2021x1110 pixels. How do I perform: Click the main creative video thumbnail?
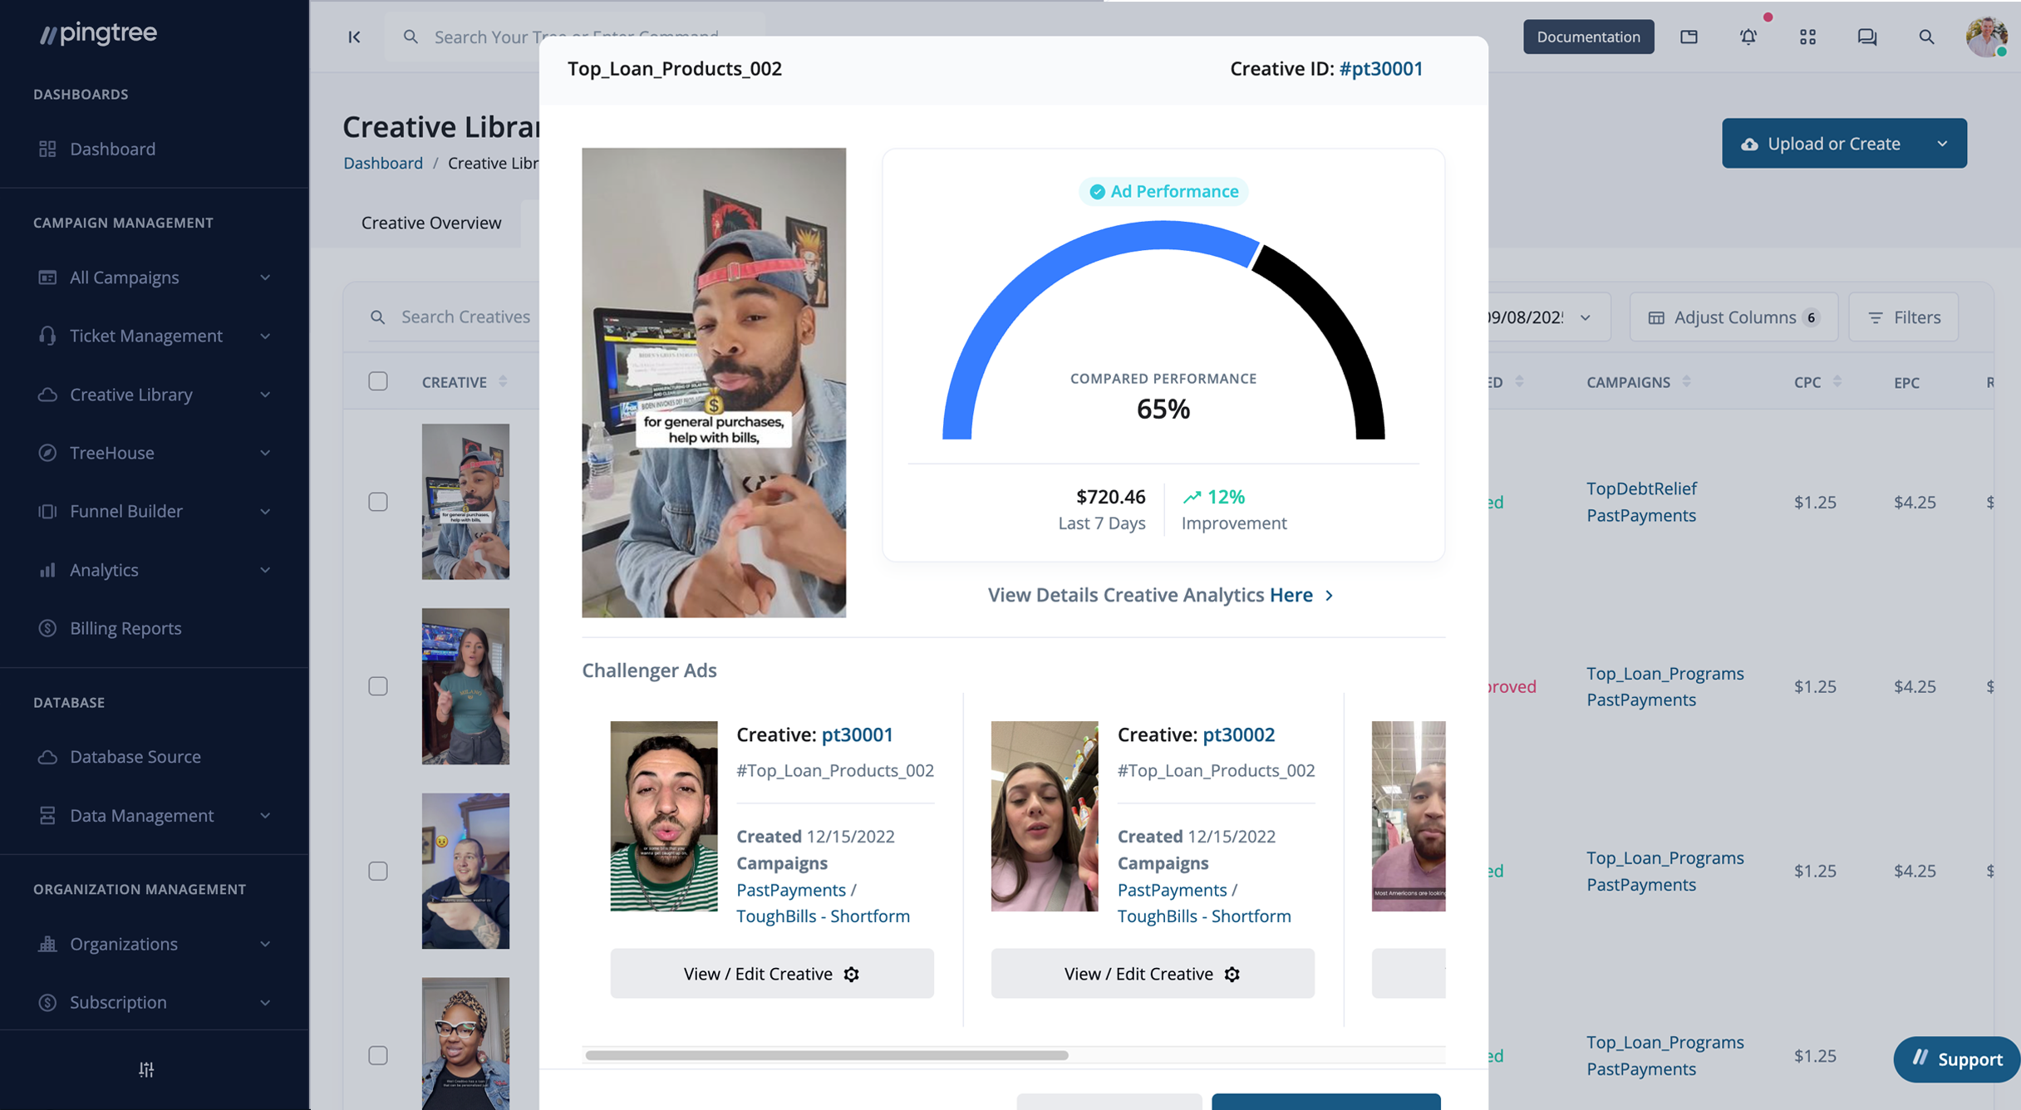714,382
